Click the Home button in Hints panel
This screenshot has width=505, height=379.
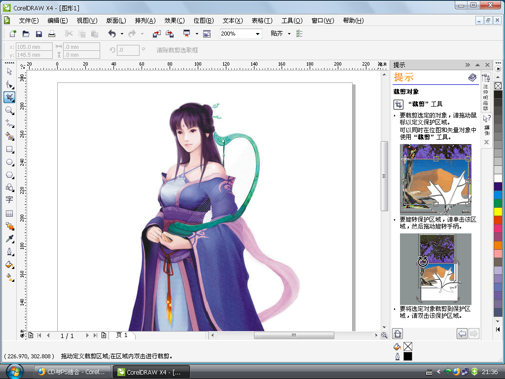(x=398, y=334)
